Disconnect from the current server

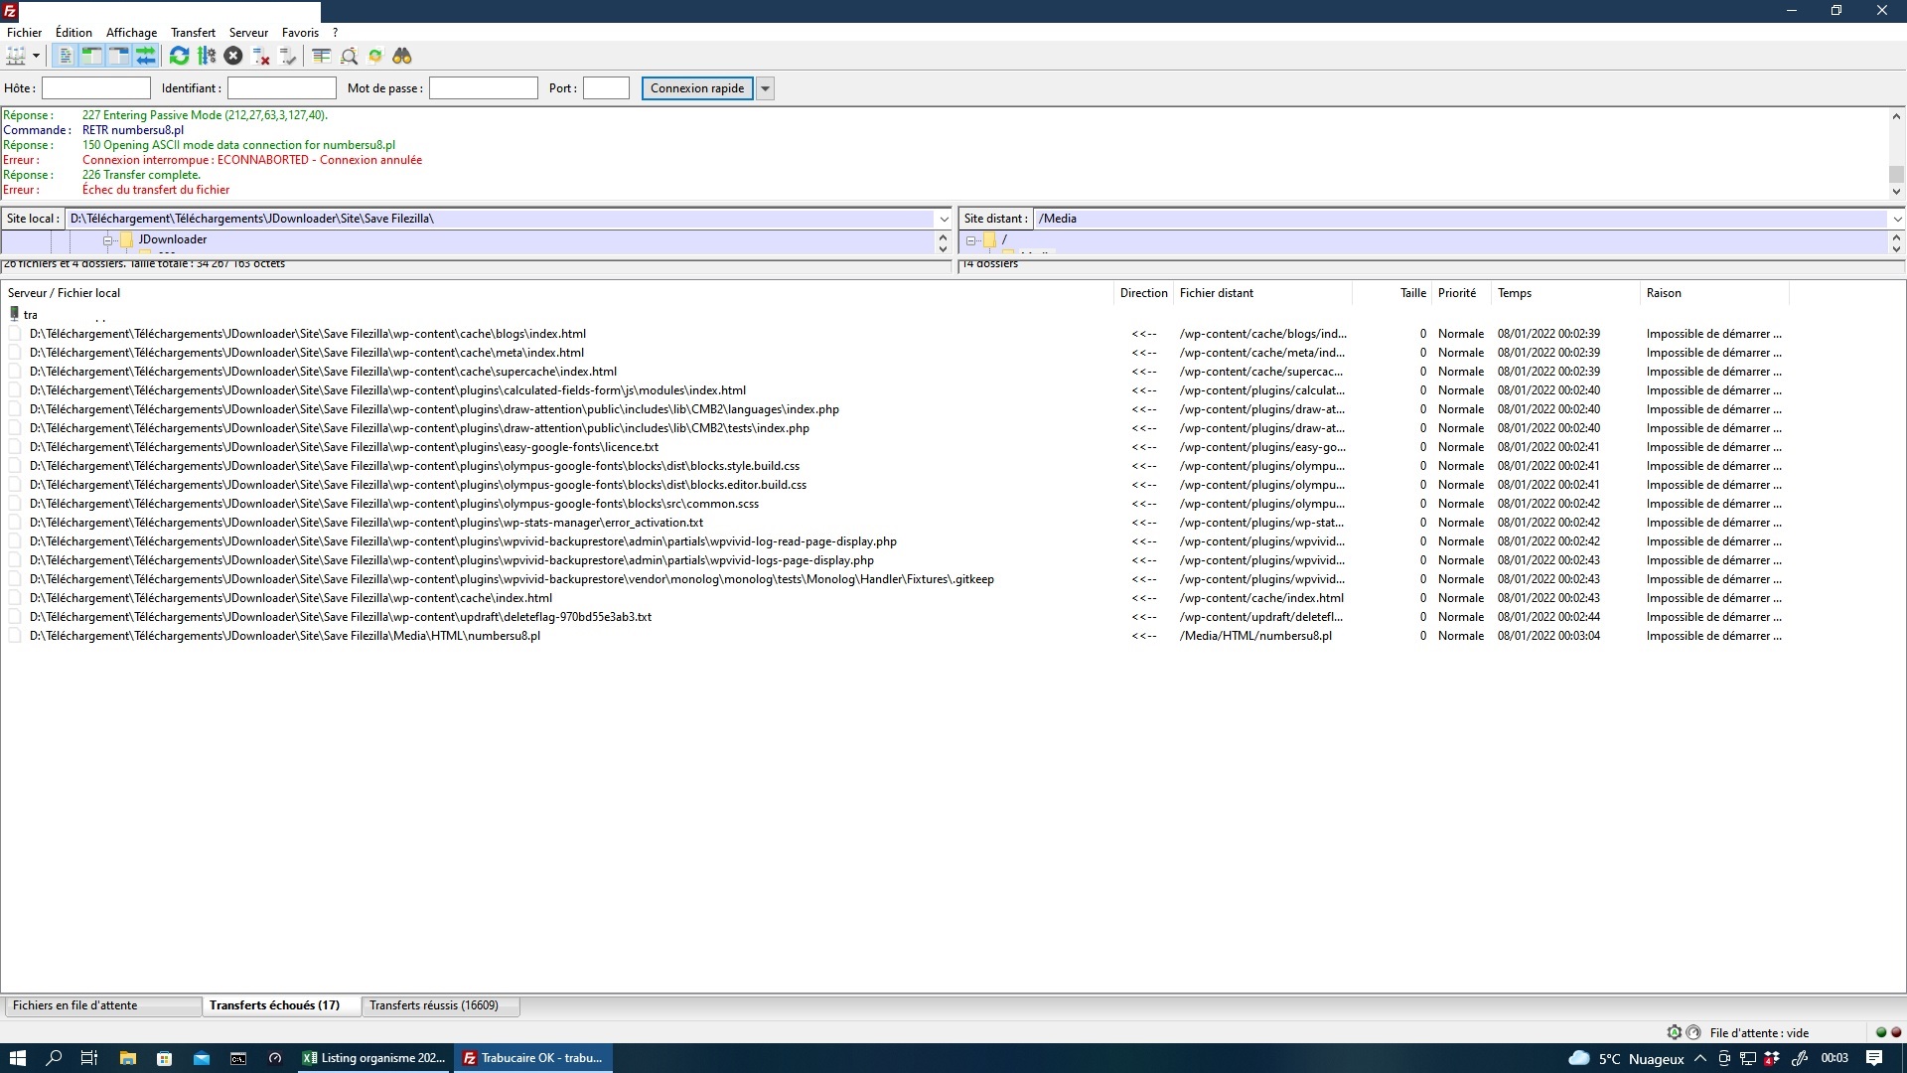pyautogui.click(x=261, y=56)
